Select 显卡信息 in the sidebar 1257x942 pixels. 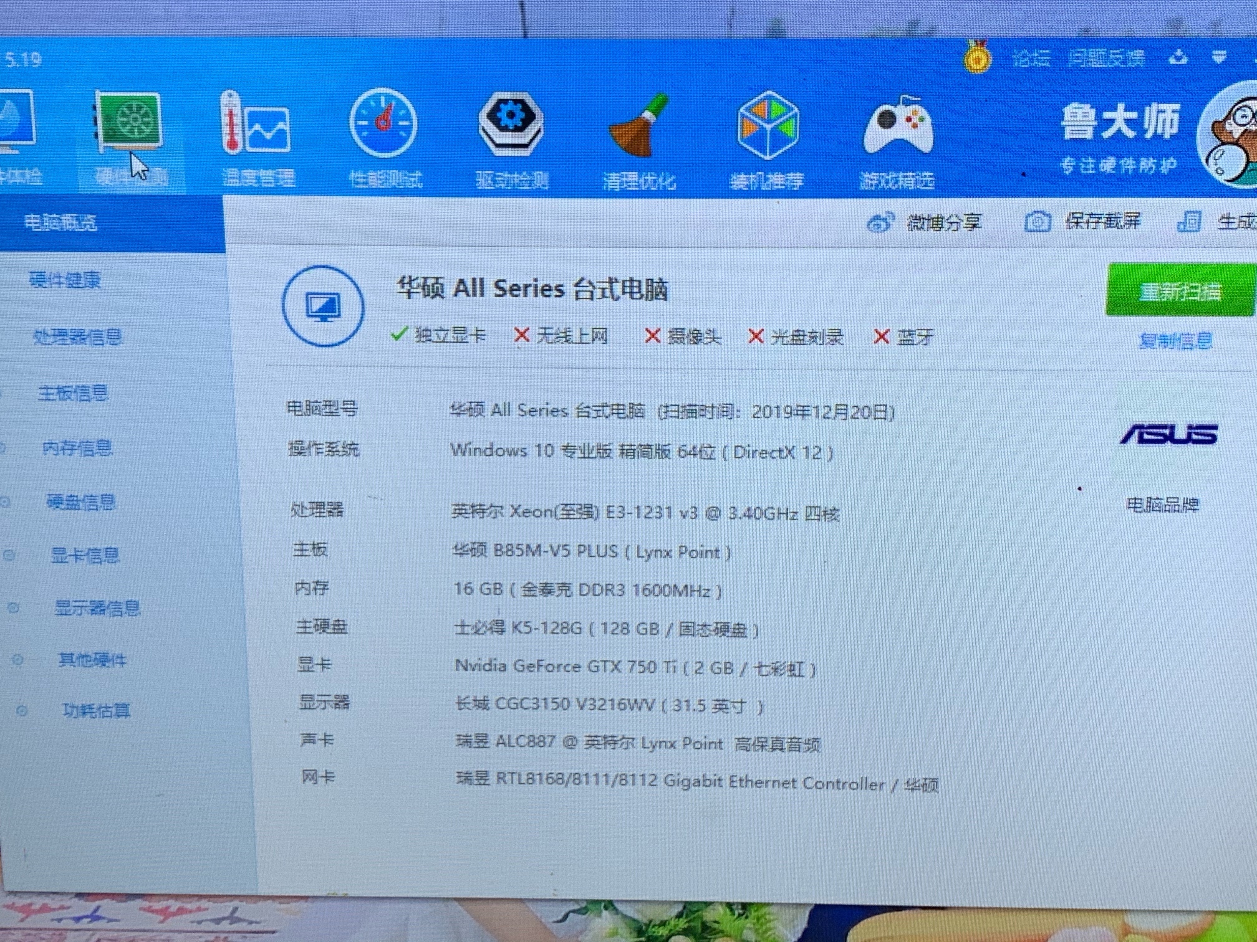(85, 554)
